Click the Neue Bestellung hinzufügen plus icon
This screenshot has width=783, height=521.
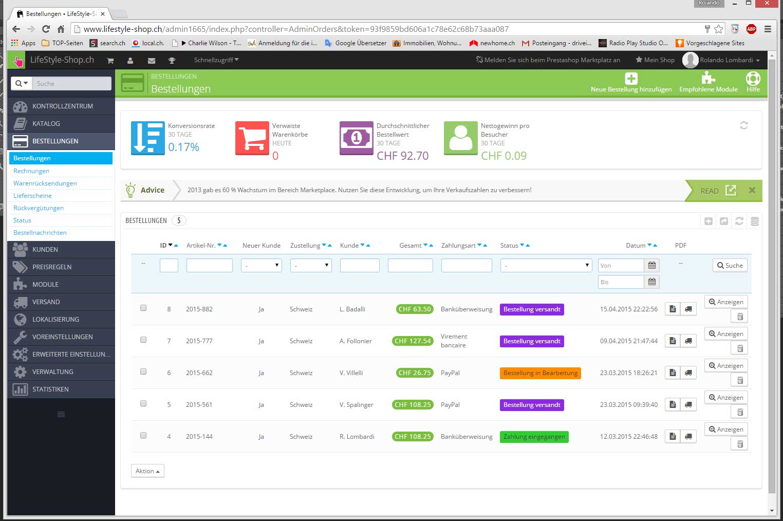[x=631, y=78]
